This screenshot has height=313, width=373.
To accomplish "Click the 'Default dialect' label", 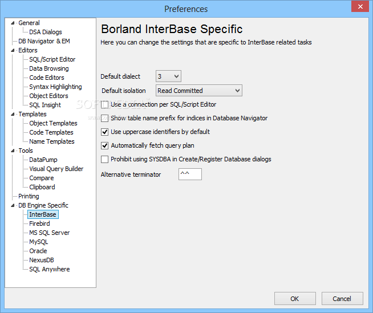I will click(120, 76).
